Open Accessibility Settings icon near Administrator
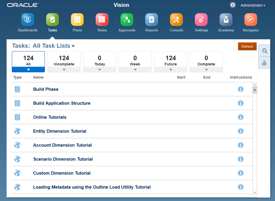Viewport: 275px width, 201px height. (233, 5)
